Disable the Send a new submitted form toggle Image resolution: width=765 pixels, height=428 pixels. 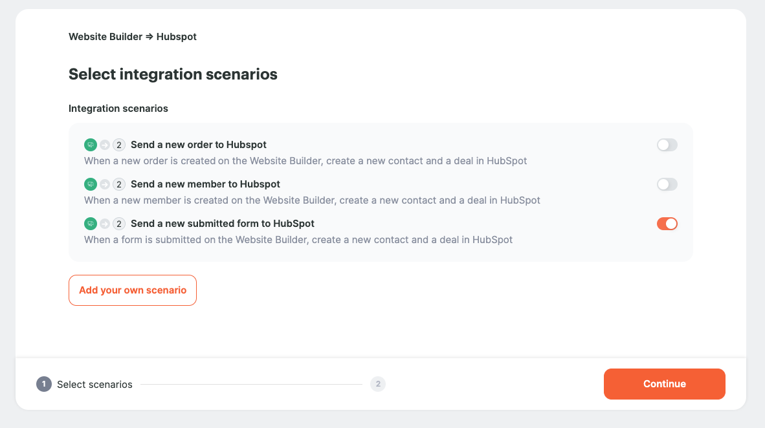(x=667, y=224)
